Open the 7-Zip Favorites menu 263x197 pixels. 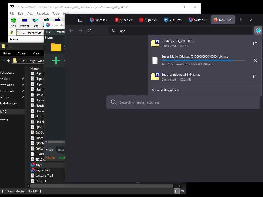43,13
